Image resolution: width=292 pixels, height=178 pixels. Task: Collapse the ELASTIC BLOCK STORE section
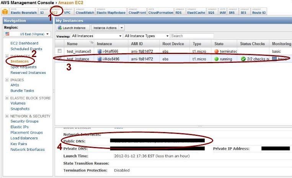point(7,98)
